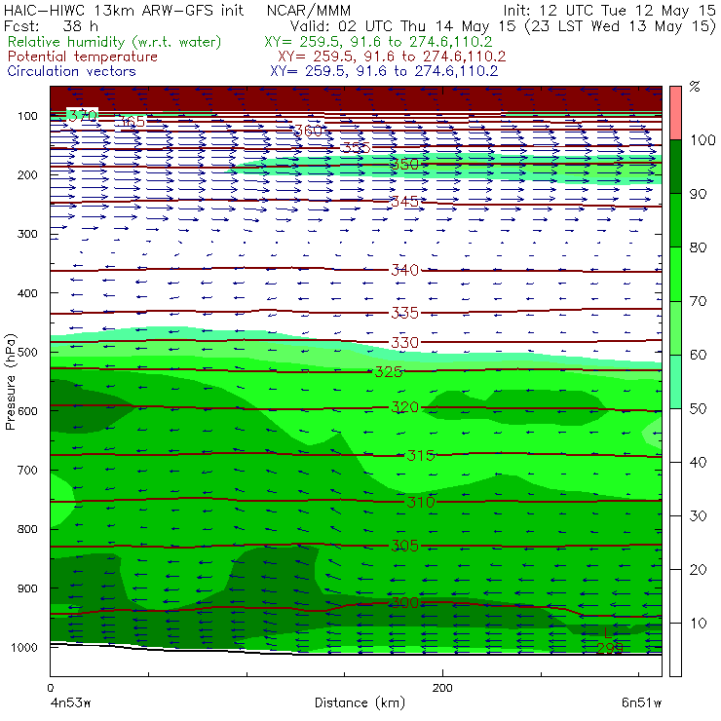The width and height of the screenshot is (721, 721).
Task: Click the colorbar segment between 90 and 100
Action: point(675,167)
